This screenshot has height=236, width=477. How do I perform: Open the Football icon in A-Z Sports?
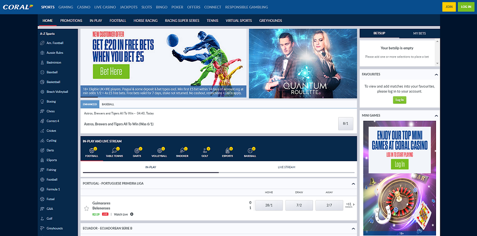[42, 180]
